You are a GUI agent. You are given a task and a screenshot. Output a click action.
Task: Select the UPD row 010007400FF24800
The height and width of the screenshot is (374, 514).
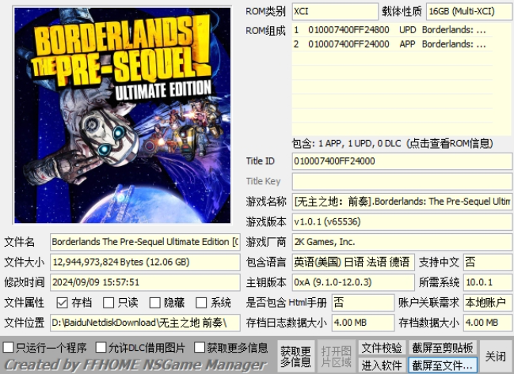(x=392, y=30)
